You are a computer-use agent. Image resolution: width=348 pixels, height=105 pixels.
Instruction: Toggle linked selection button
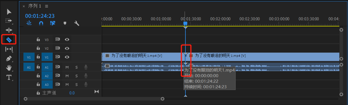click(x=53, y=24)
